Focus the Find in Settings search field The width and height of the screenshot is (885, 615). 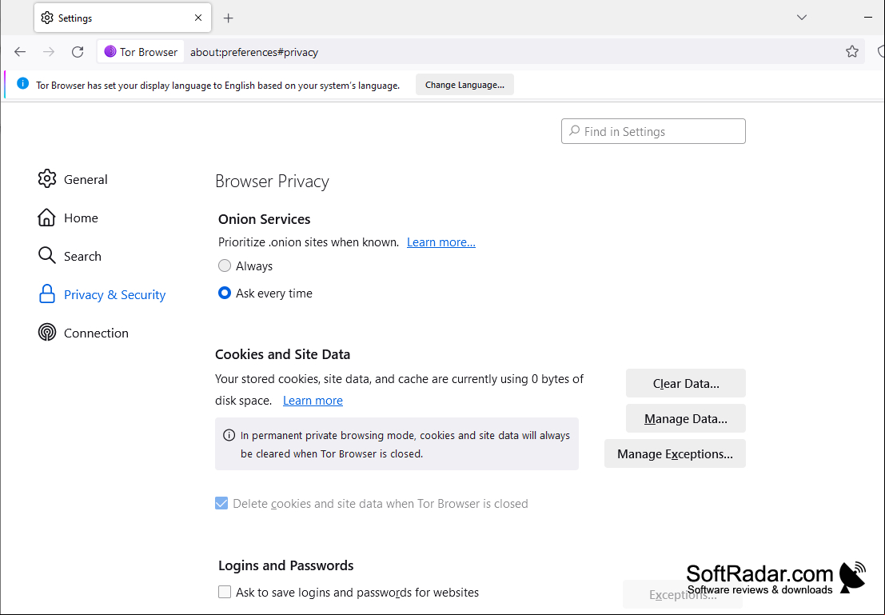(654, 131)
